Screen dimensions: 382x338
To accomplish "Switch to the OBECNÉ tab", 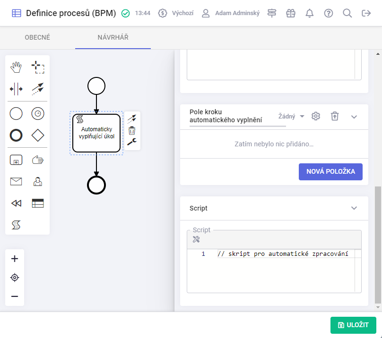I will click(37, 37).
